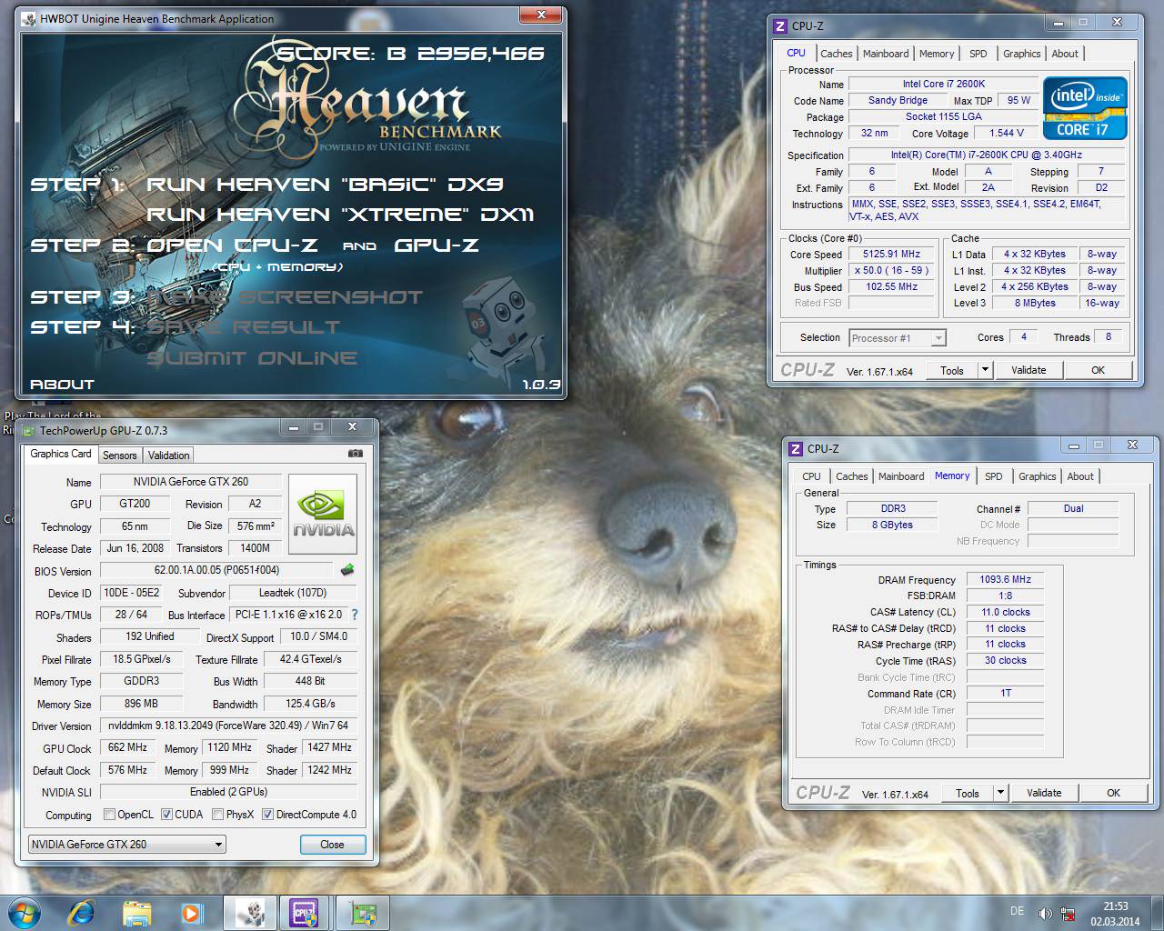This screenshot has width=1164, height=931.
Task: Switch to the Sensors tab in GPU-Z
Action: 119,455
